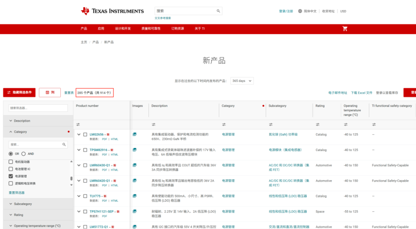The height and width of the screenshot is (229, 416).
Task: Open image icon for TPS7H1121-SEP row
Action: point(134,211)
